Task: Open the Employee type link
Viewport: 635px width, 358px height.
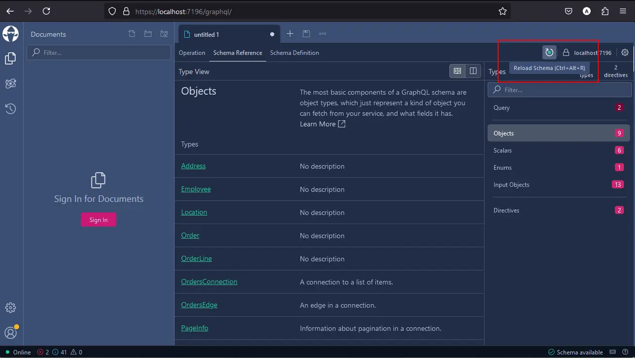Action: pyautogui.click(x=196, y=189)
